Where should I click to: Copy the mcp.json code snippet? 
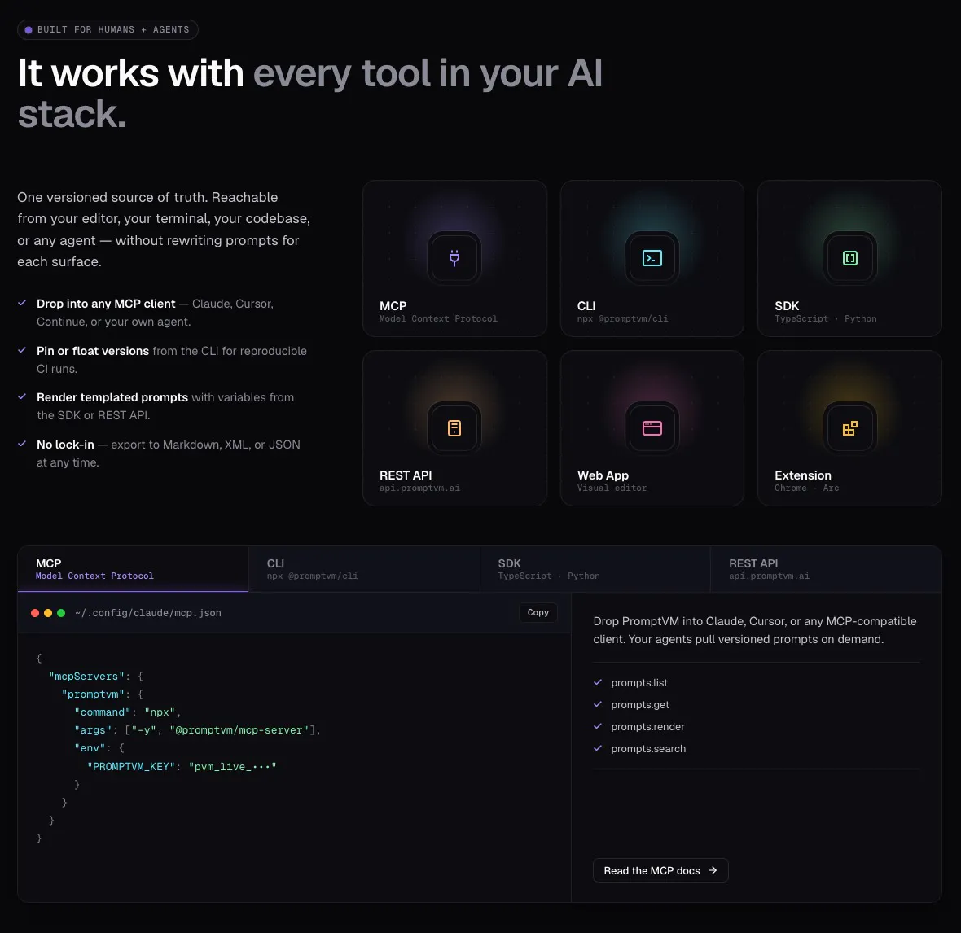[538, 612]
